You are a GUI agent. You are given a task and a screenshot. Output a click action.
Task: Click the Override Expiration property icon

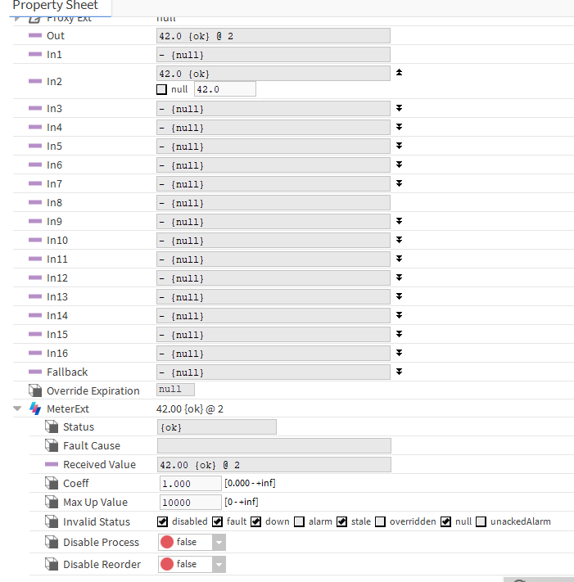click(x=35, y=390)
